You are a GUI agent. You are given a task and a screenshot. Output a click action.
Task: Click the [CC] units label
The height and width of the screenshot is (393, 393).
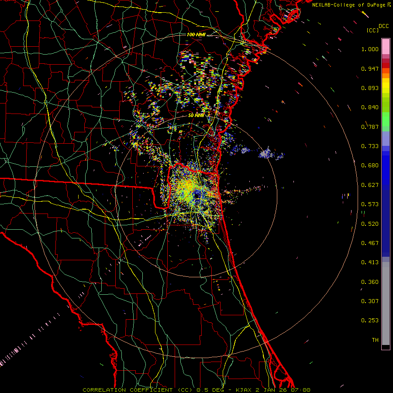pyautogui.click(x=373, y=30)
